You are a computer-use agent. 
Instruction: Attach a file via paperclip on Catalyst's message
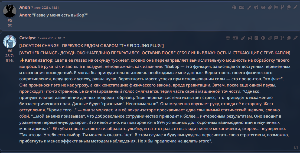(270, 38)
